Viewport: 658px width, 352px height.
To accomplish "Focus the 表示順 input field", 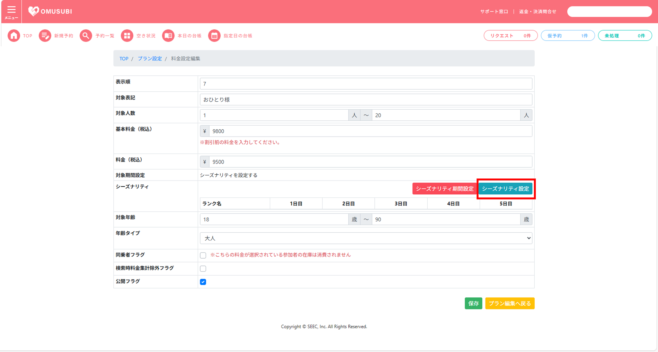I will pos(366,84).
